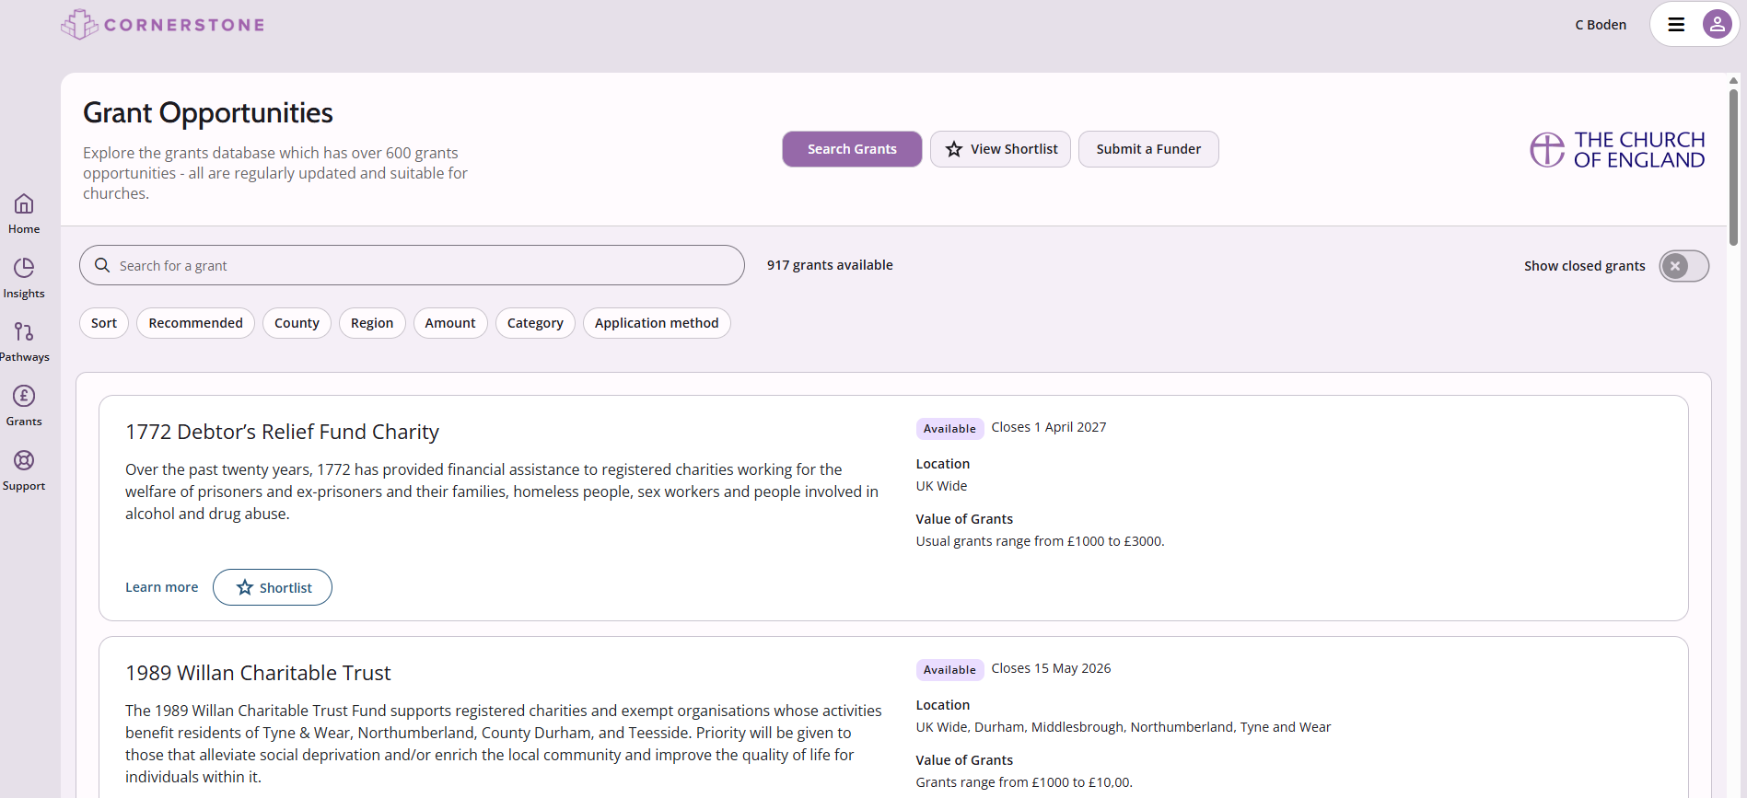Open the Pathways sidebar icon
Viewport: 1747px width, 798px height.
(24, 331)
